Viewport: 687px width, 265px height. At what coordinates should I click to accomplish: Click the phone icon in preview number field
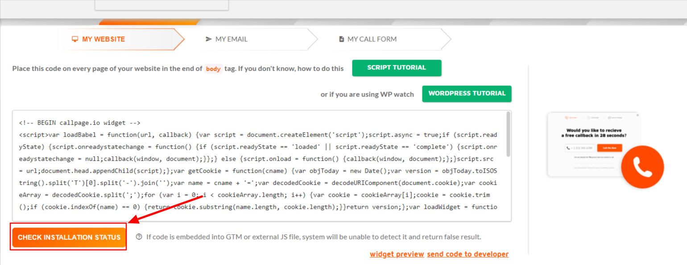[x=568, y=148]
